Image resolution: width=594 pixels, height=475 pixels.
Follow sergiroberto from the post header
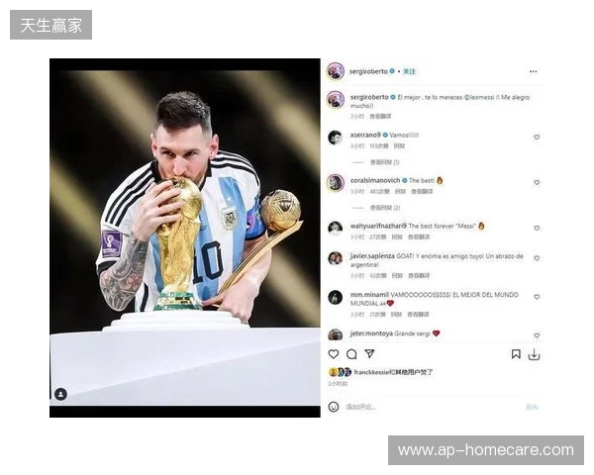tap(409, 71)
